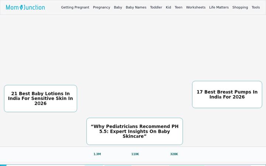Open the Pregnancy menu item

coord(102,7)
